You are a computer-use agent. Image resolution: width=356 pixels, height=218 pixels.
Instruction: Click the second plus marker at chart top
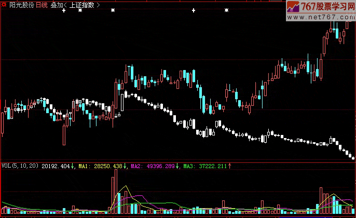pyautogui.click(x=194, y=10)
